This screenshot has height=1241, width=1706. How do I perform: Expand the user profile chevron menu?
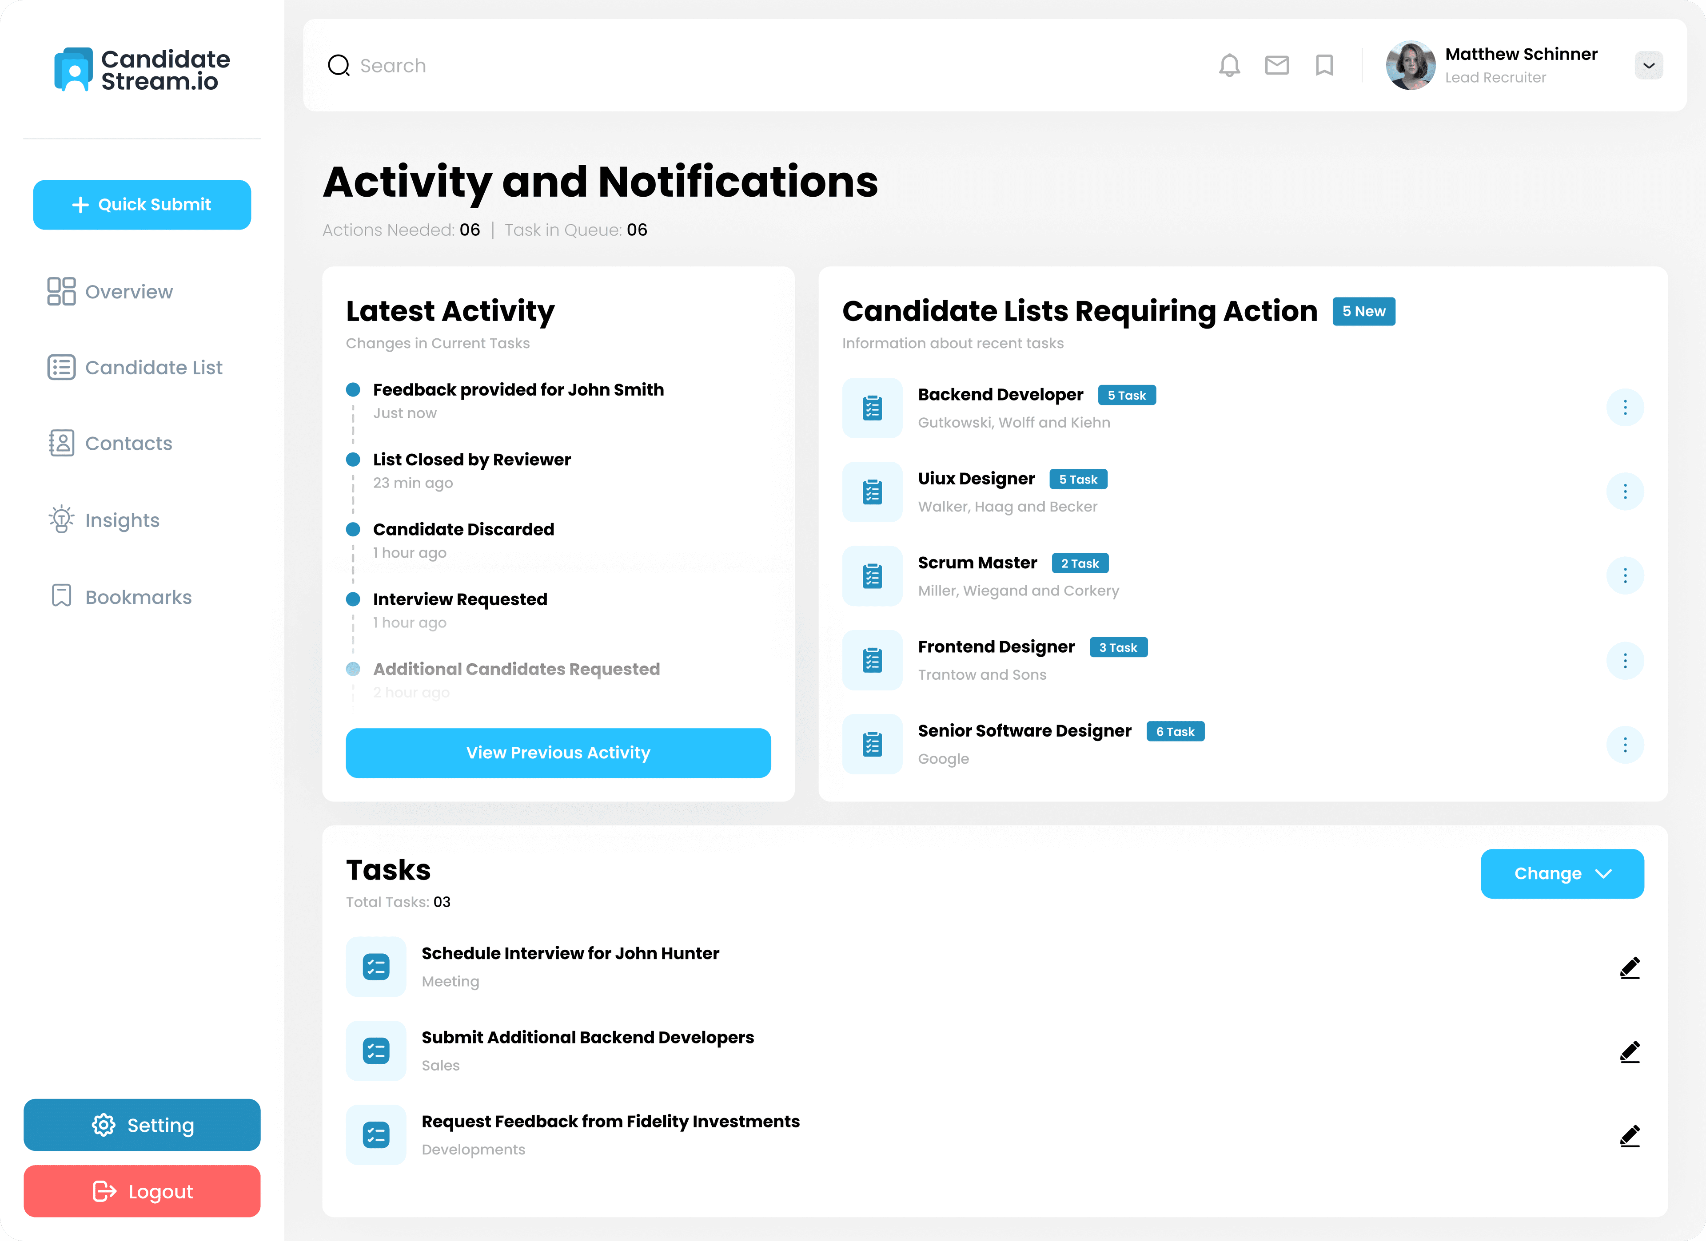pos(1648,65)
